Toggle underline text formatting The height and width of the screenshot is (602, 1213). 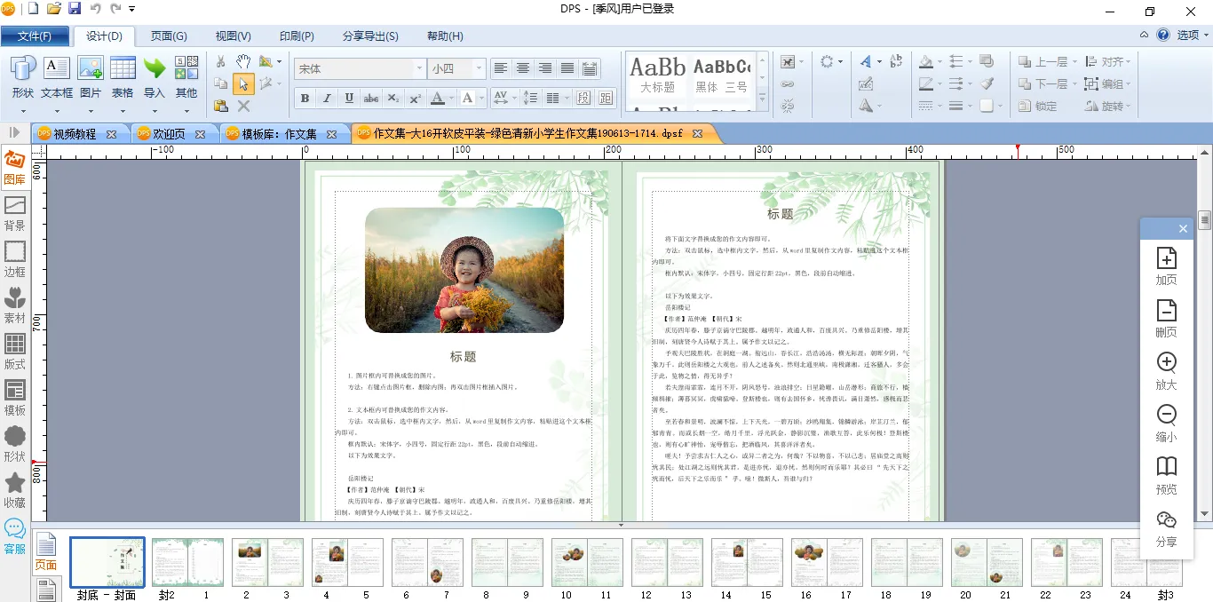(349, 98)
